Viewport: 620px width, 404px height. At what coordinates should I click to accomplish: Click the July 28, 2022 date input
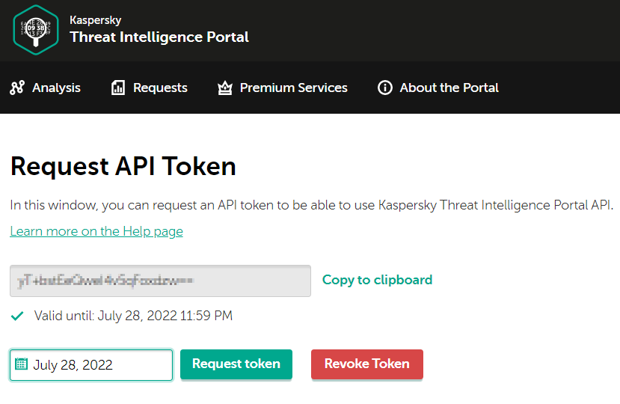pyautogui.click(x=97, y=365)
